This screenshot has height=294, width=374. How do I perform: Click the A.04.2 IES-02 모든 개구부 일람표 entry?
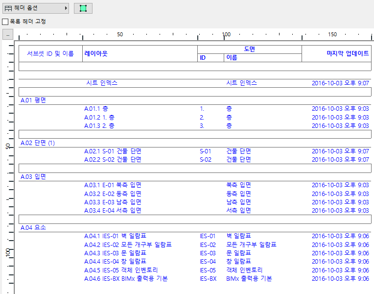128,245
